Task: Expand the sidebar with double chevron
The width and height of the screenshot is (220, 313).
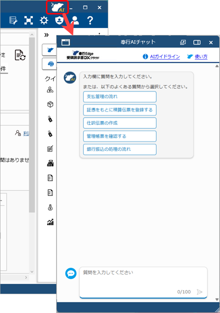Action: 46,35
